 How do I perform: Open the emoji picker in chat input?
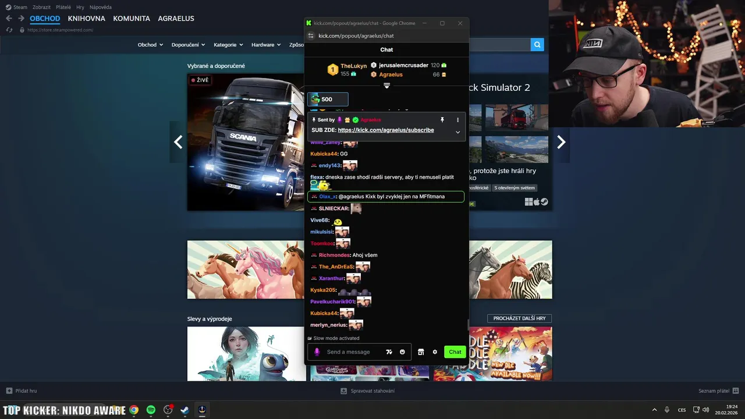[402, 351]
